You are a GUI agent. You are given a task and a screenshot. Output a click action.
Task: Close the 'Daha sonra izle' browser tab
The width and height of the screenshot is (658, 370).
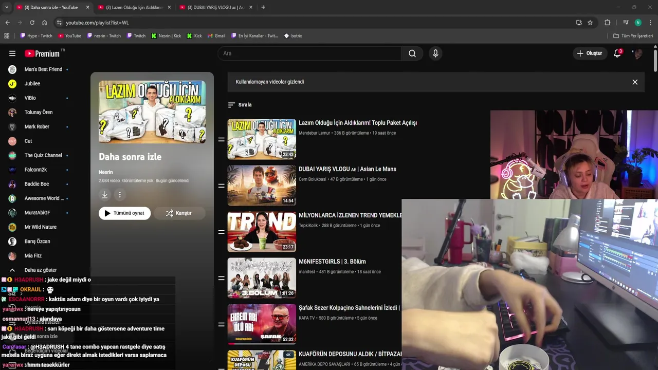[87, 7]
